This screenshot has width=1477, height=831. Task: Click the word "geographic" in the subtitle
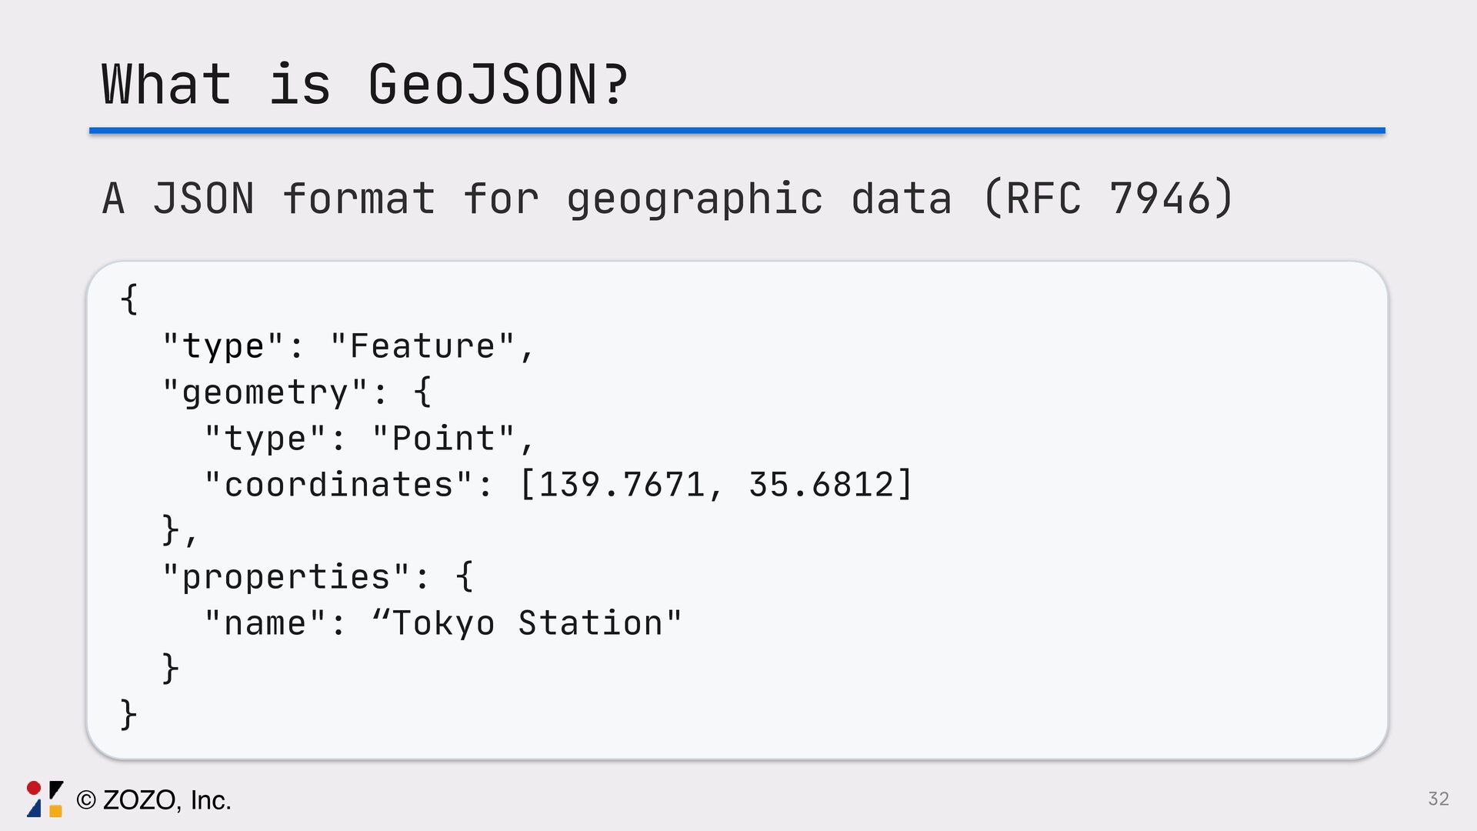694,199
